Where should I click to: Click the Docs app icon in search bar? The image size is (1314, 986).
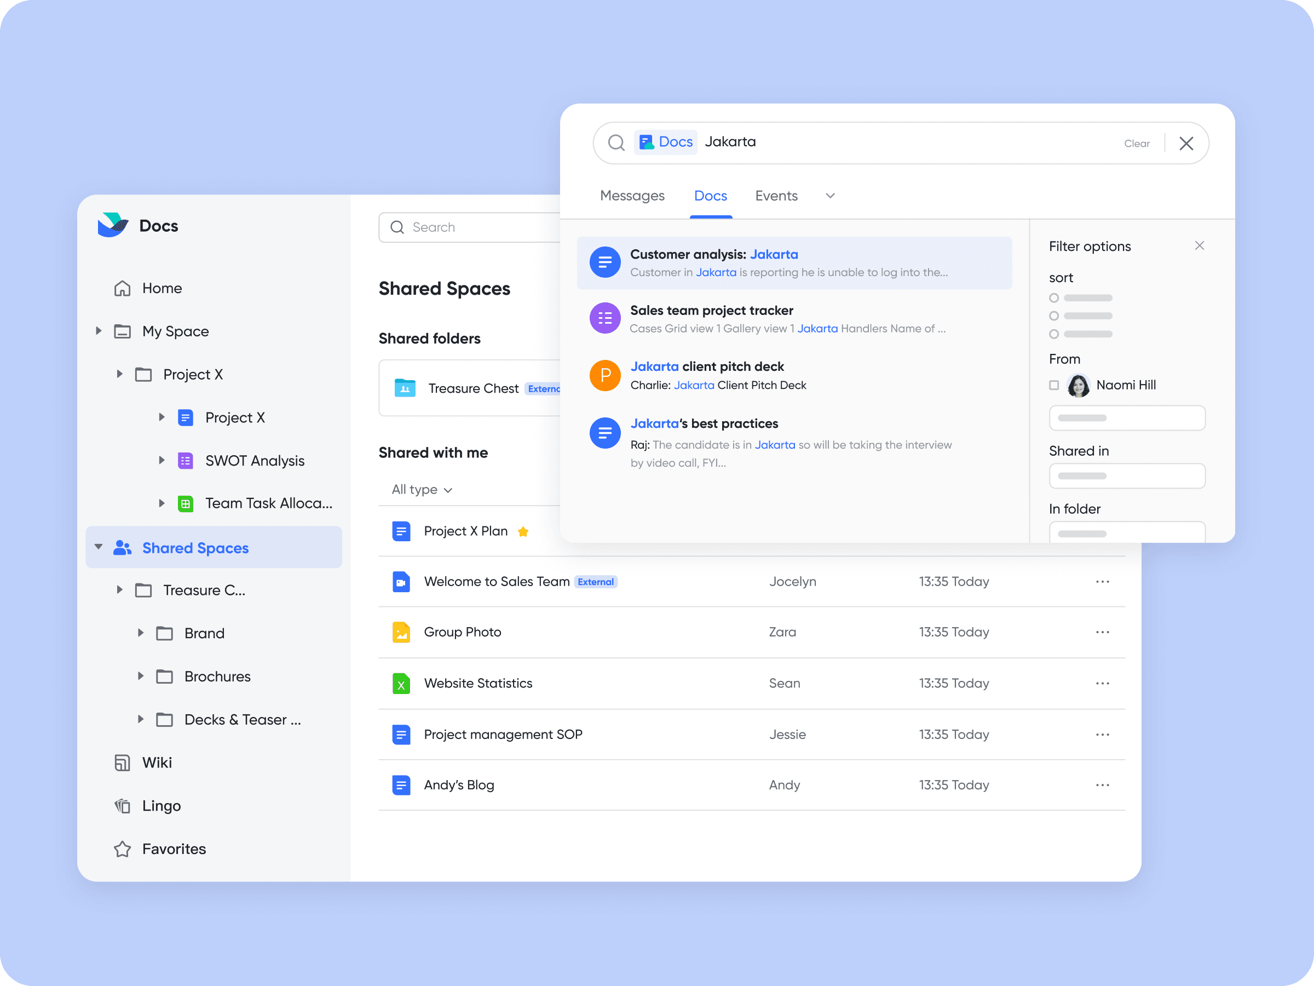coord(646,142)
